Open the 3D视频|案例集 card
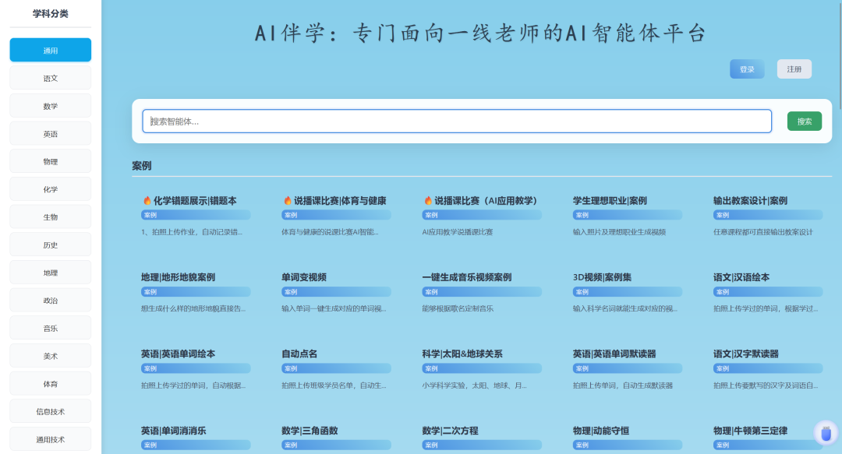This screenshot has width=842, height=454. [602, 277]
